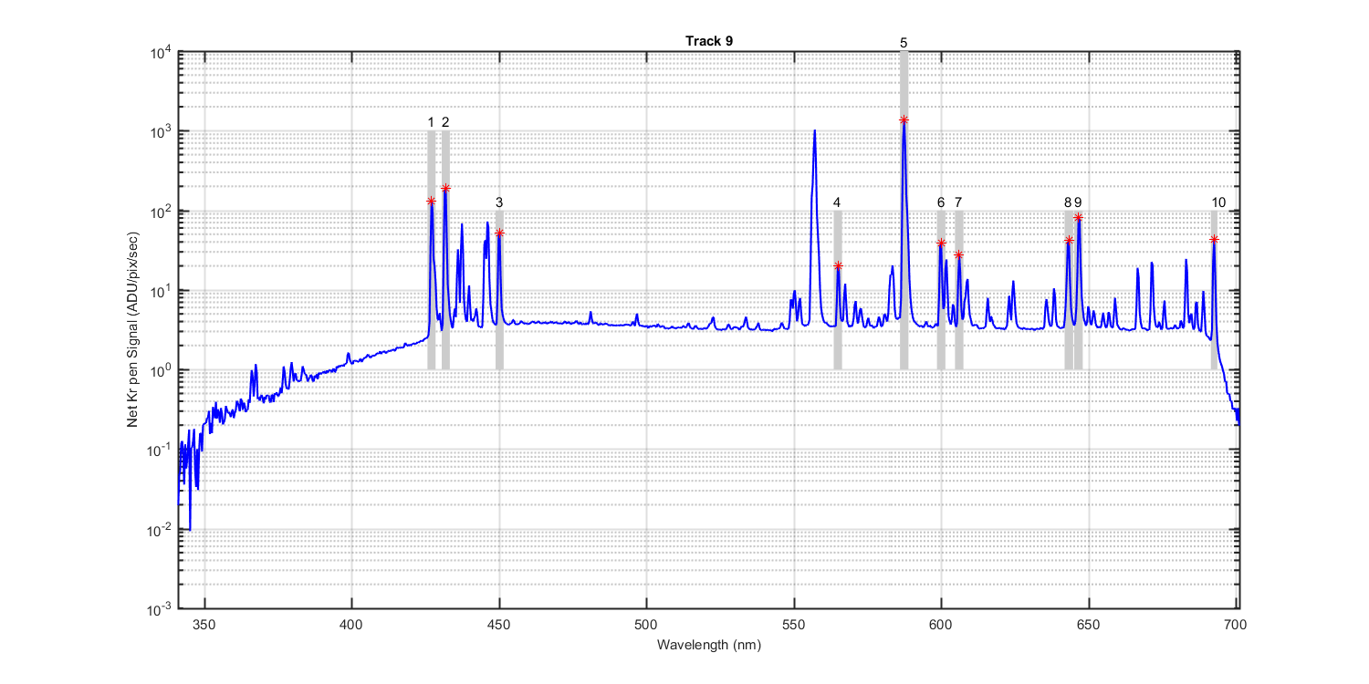
Task: Click the number label 1 above its gray band
Action: pos(432,122)
